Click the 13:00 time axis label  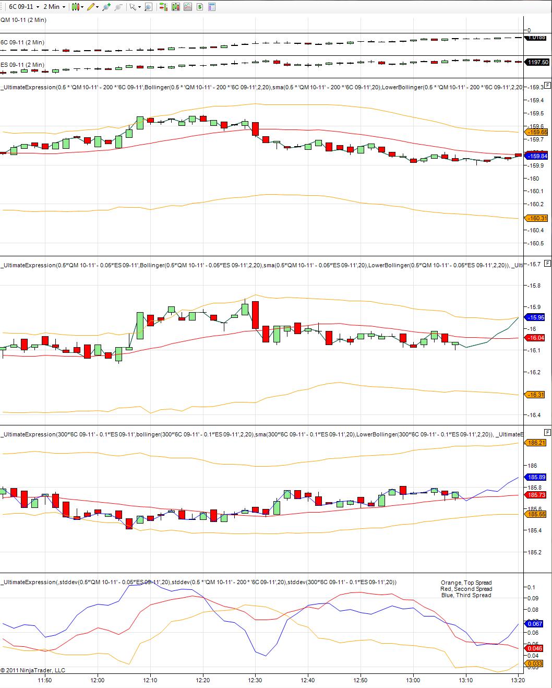coord(413,680)
